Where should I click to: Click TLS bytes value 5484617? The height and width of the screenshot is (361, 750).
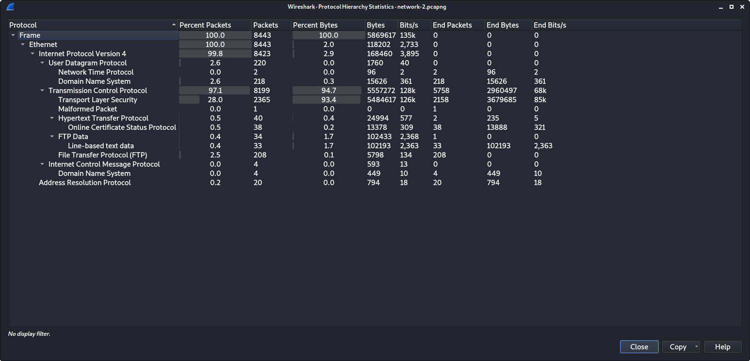(x=381, y=100)
